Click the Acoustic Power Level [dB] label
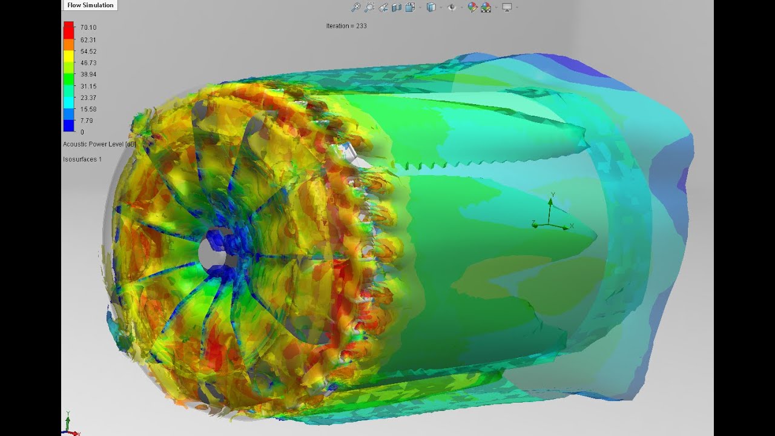Image resolution: width=775 pixels, height=436 pixels. [99, 144]
